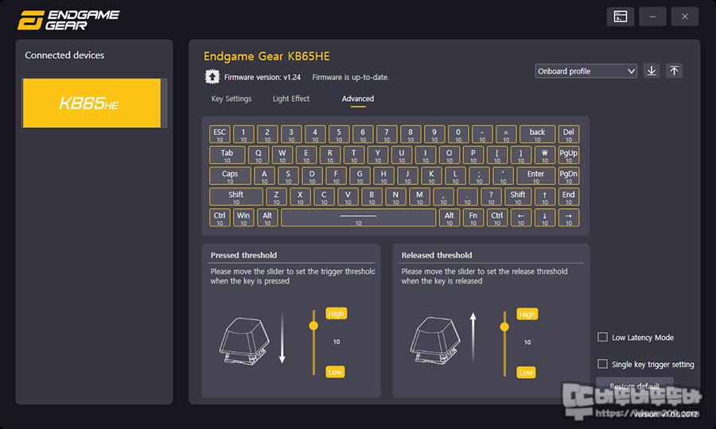Select the Advanced tab
Image resolution: width=716 pixels, height=429 pixels.
coord(357,99)
